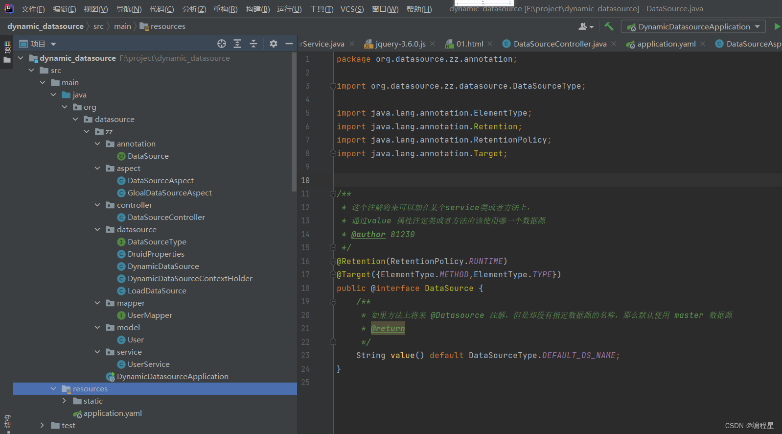
Task: Open DataSourceType interface in the tree
Action: (157, 241)
